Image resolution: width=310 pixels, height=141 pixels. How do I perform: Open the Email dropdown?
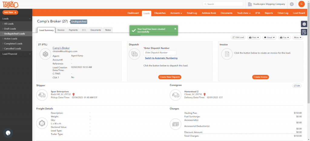pos(269,37)
